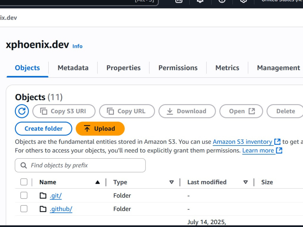This screenshot has height=227, width=303.
Task: Click the Copy URL button
Action: [x=127, y=111]
